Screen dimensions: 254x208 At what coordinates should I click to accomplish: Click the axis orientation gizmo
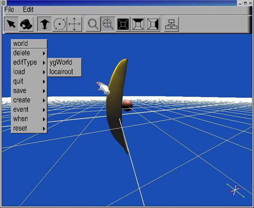pyautogui.click(x=235, y=190)
